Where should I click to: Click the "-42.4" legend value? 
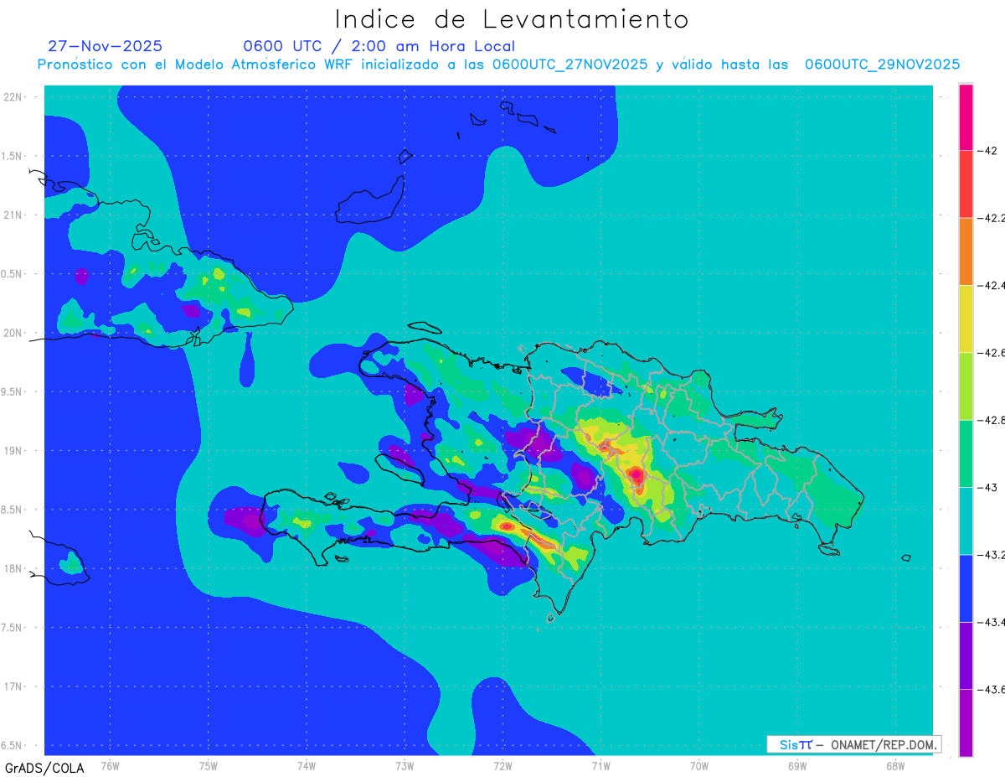(x=992, y=285)
